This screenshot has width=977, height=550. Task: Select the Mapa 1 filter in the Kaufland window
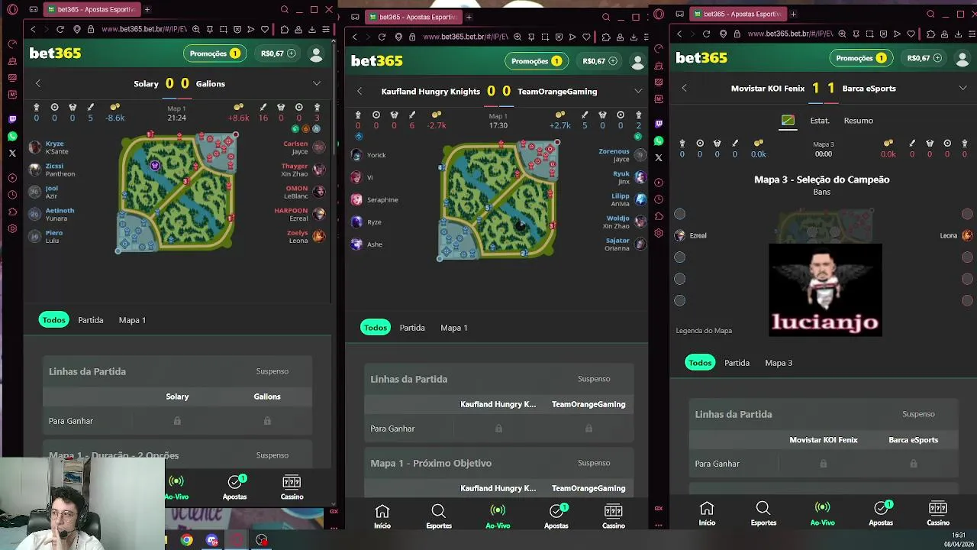(x=454, y=328)
